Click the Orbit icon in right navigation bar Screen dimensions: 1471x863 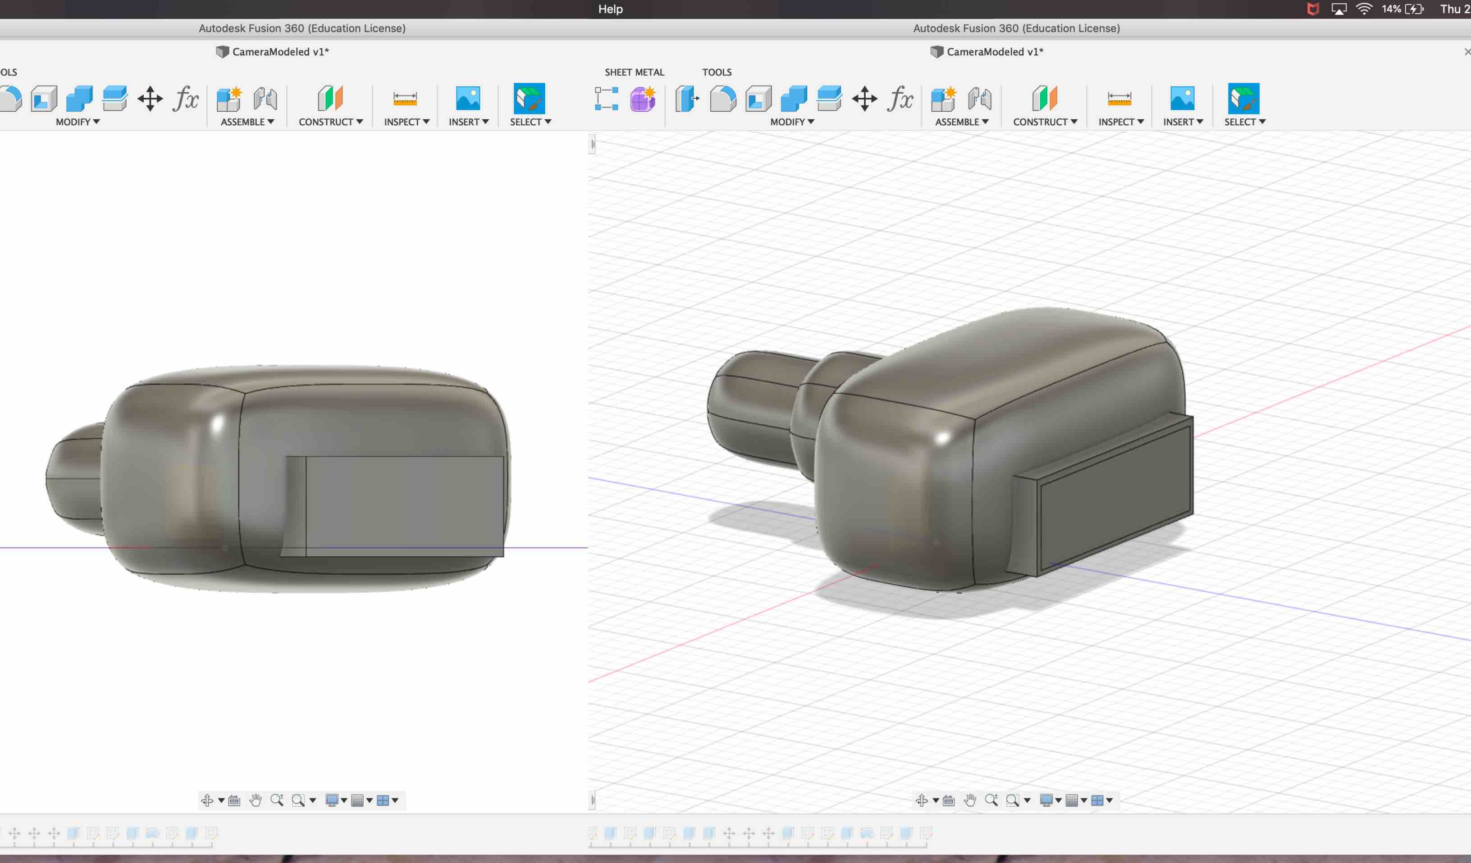(x=921, y=800)
